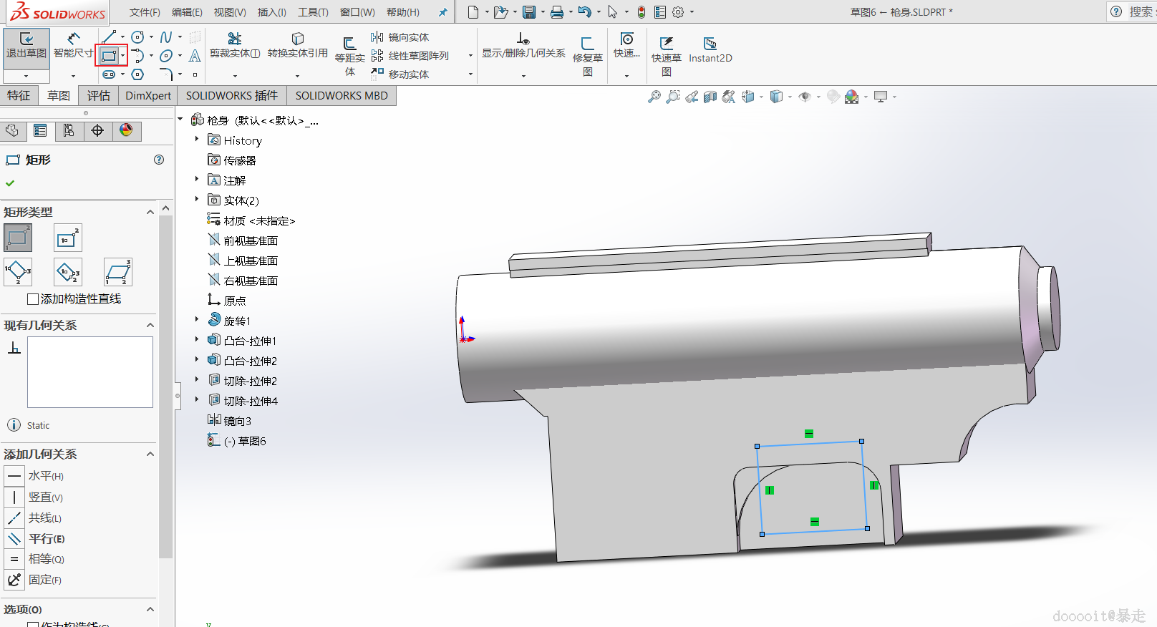Select the Mirror Entities (镜向实体) tool
Viewport: 1157px width, 627px height.
pyautogui.click(x=400, y=37)
